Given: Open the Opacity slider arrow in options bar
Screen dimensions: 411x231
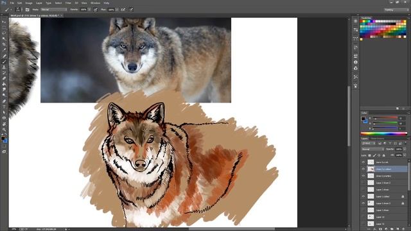Looking at the screenshot, I should coord(89,10).
